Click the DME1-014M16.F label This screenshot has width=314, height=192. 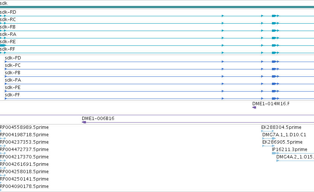click(271, 104)
